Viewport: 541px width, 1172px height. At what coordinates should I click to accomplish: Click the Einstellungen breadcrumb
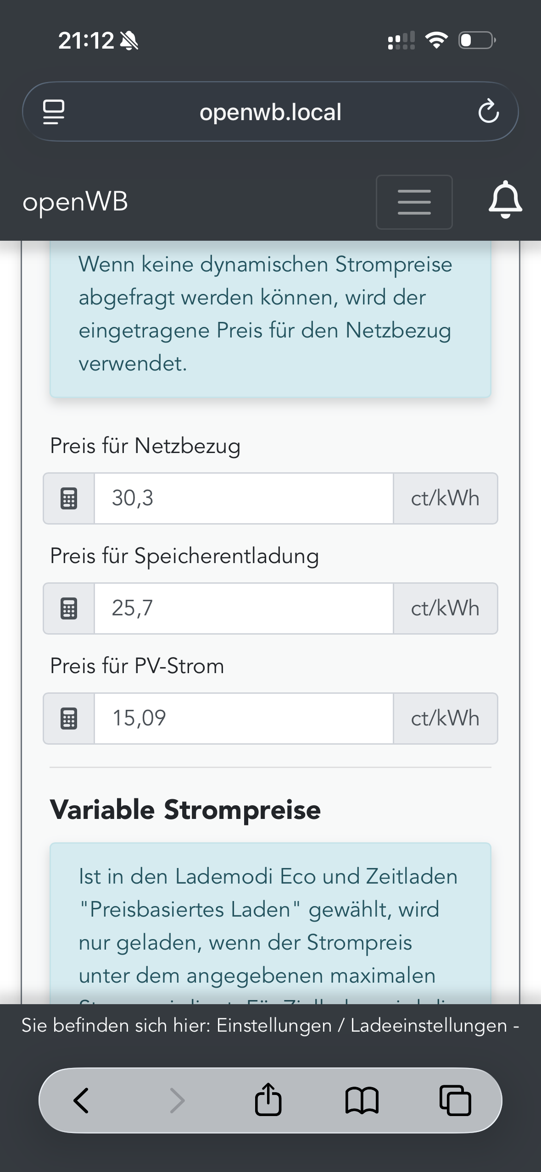click(274, 1025)
